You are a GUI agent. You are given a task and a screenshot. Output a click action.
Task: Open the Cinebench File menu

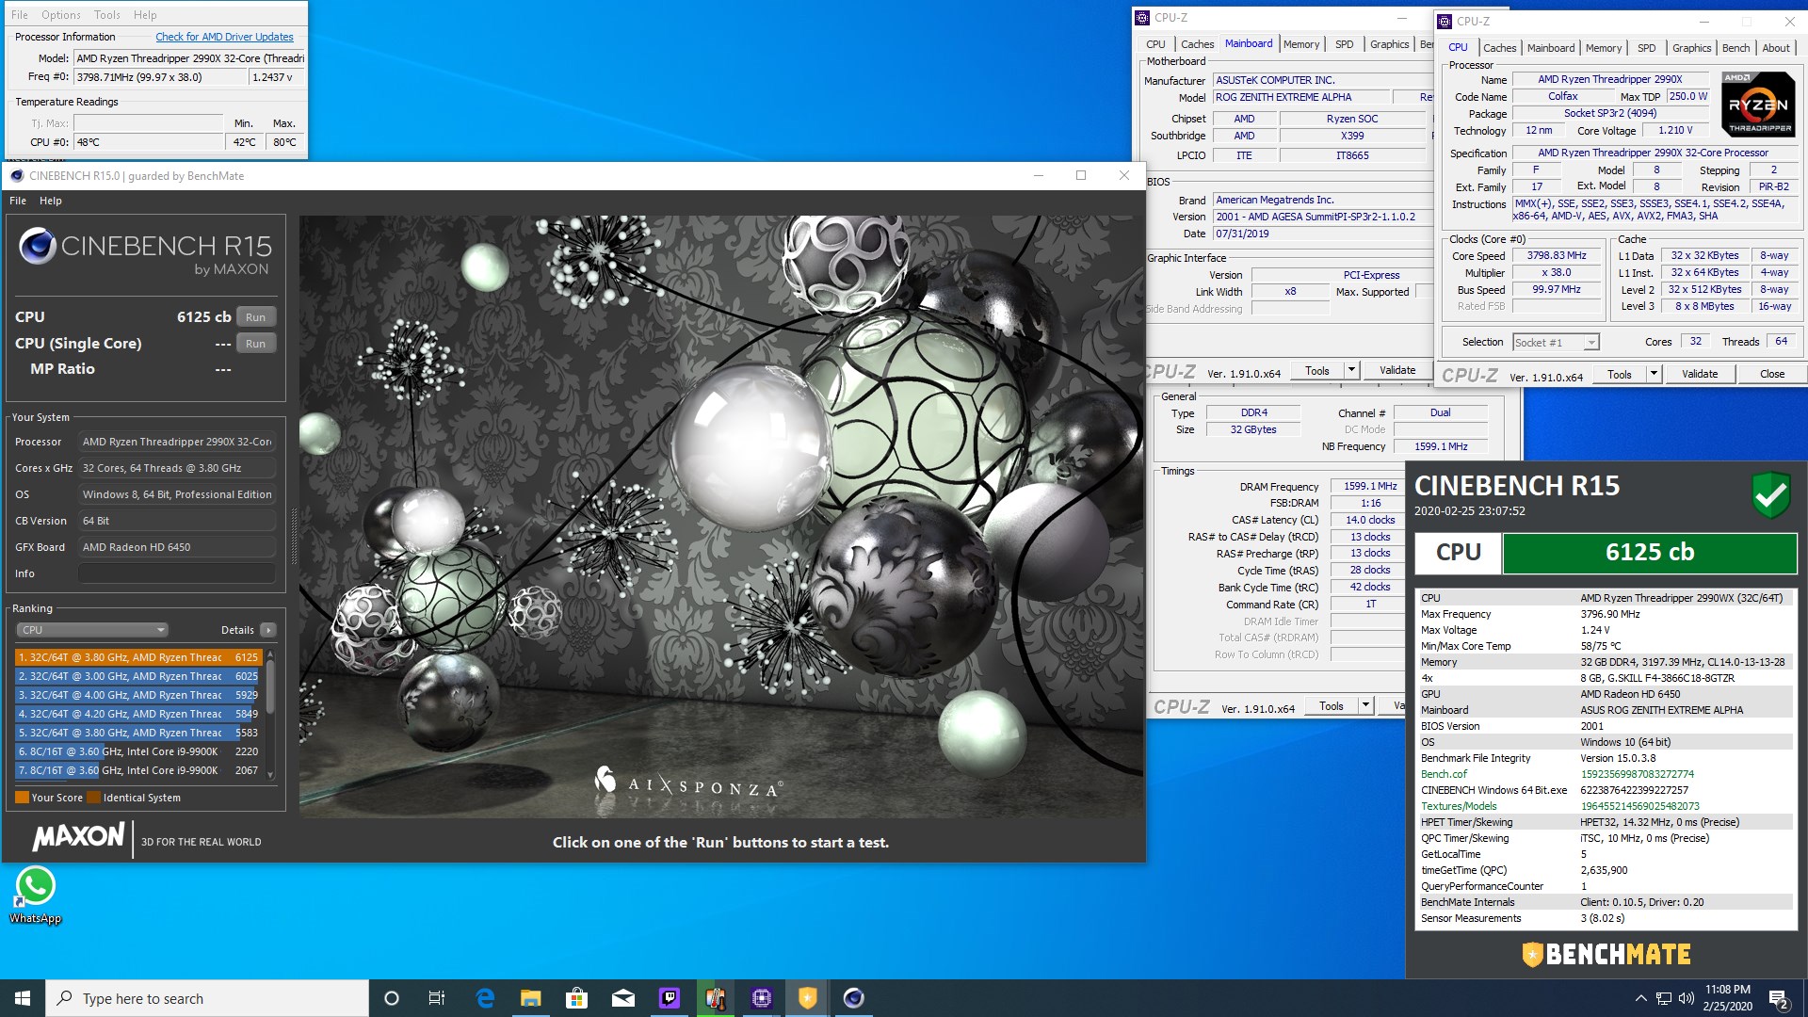click(x=18, y=201)
